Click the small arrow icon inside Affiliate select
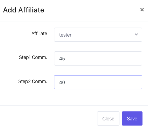Image resolution: width=148 pixels, height=129 pixels. tap(136, 34)
